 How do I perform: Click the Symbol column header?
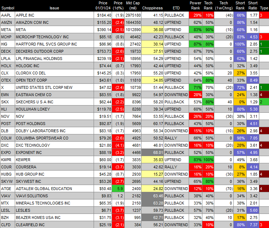pyautogui.click(x=8, y=8)
